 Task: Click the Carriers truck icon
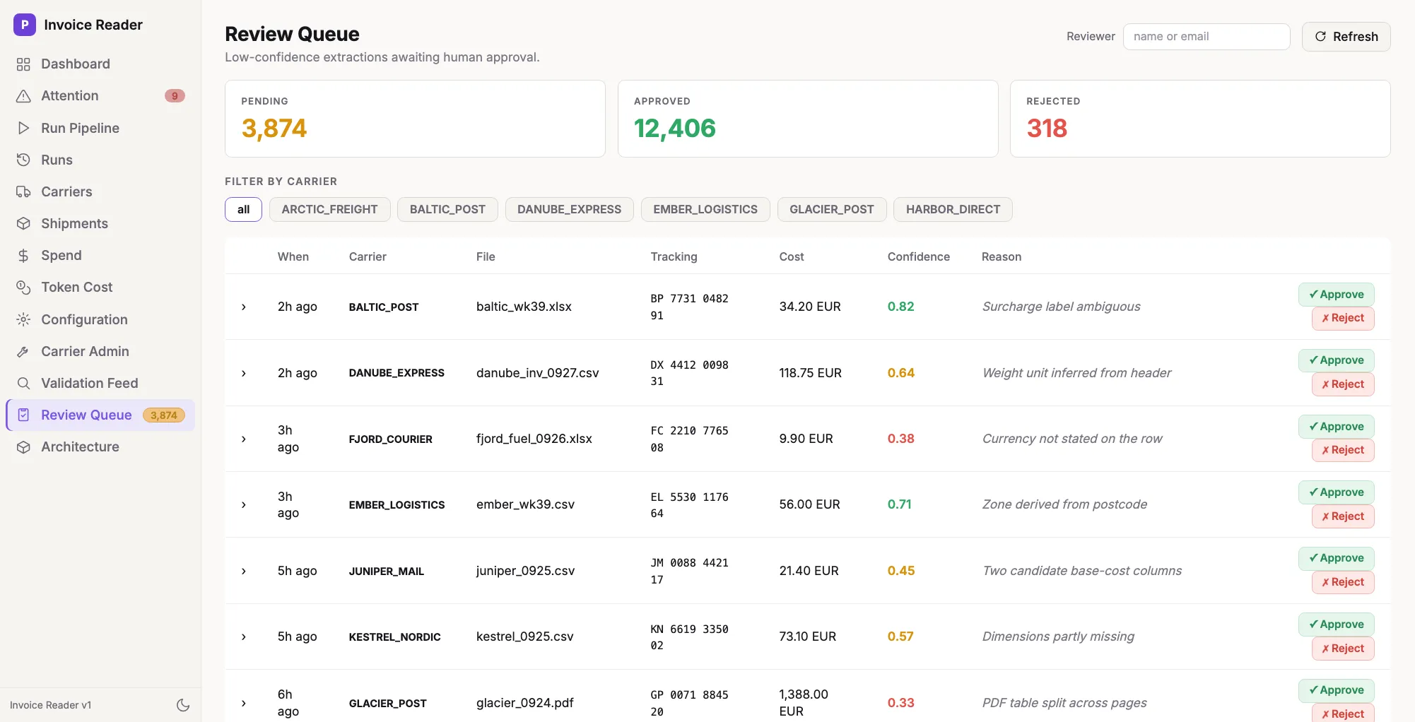[23, 191]
